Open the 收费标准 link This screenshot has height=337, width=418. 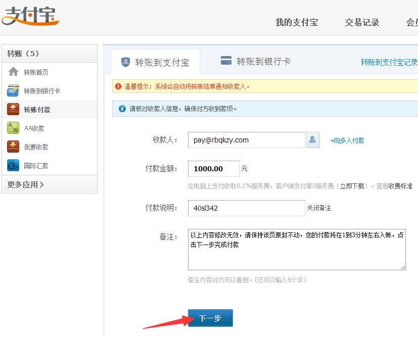(x=400, y=186)
